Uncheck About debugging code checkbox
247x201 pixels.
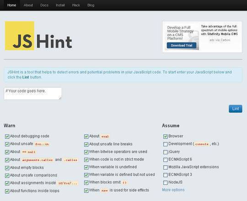[x=7, y=136]
